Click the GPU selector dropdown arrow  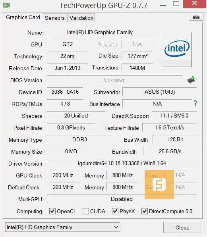pos(116,227)
